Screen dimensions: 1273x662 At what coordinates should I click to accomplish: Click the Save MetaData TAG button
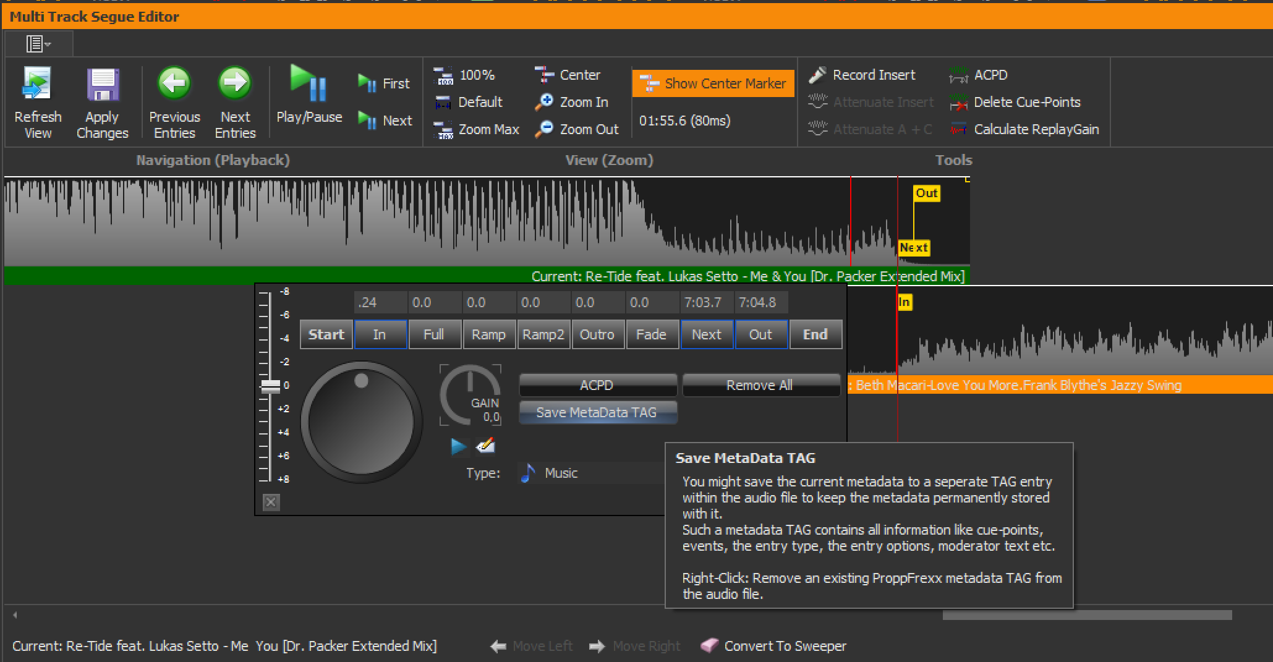pos(597,412)
